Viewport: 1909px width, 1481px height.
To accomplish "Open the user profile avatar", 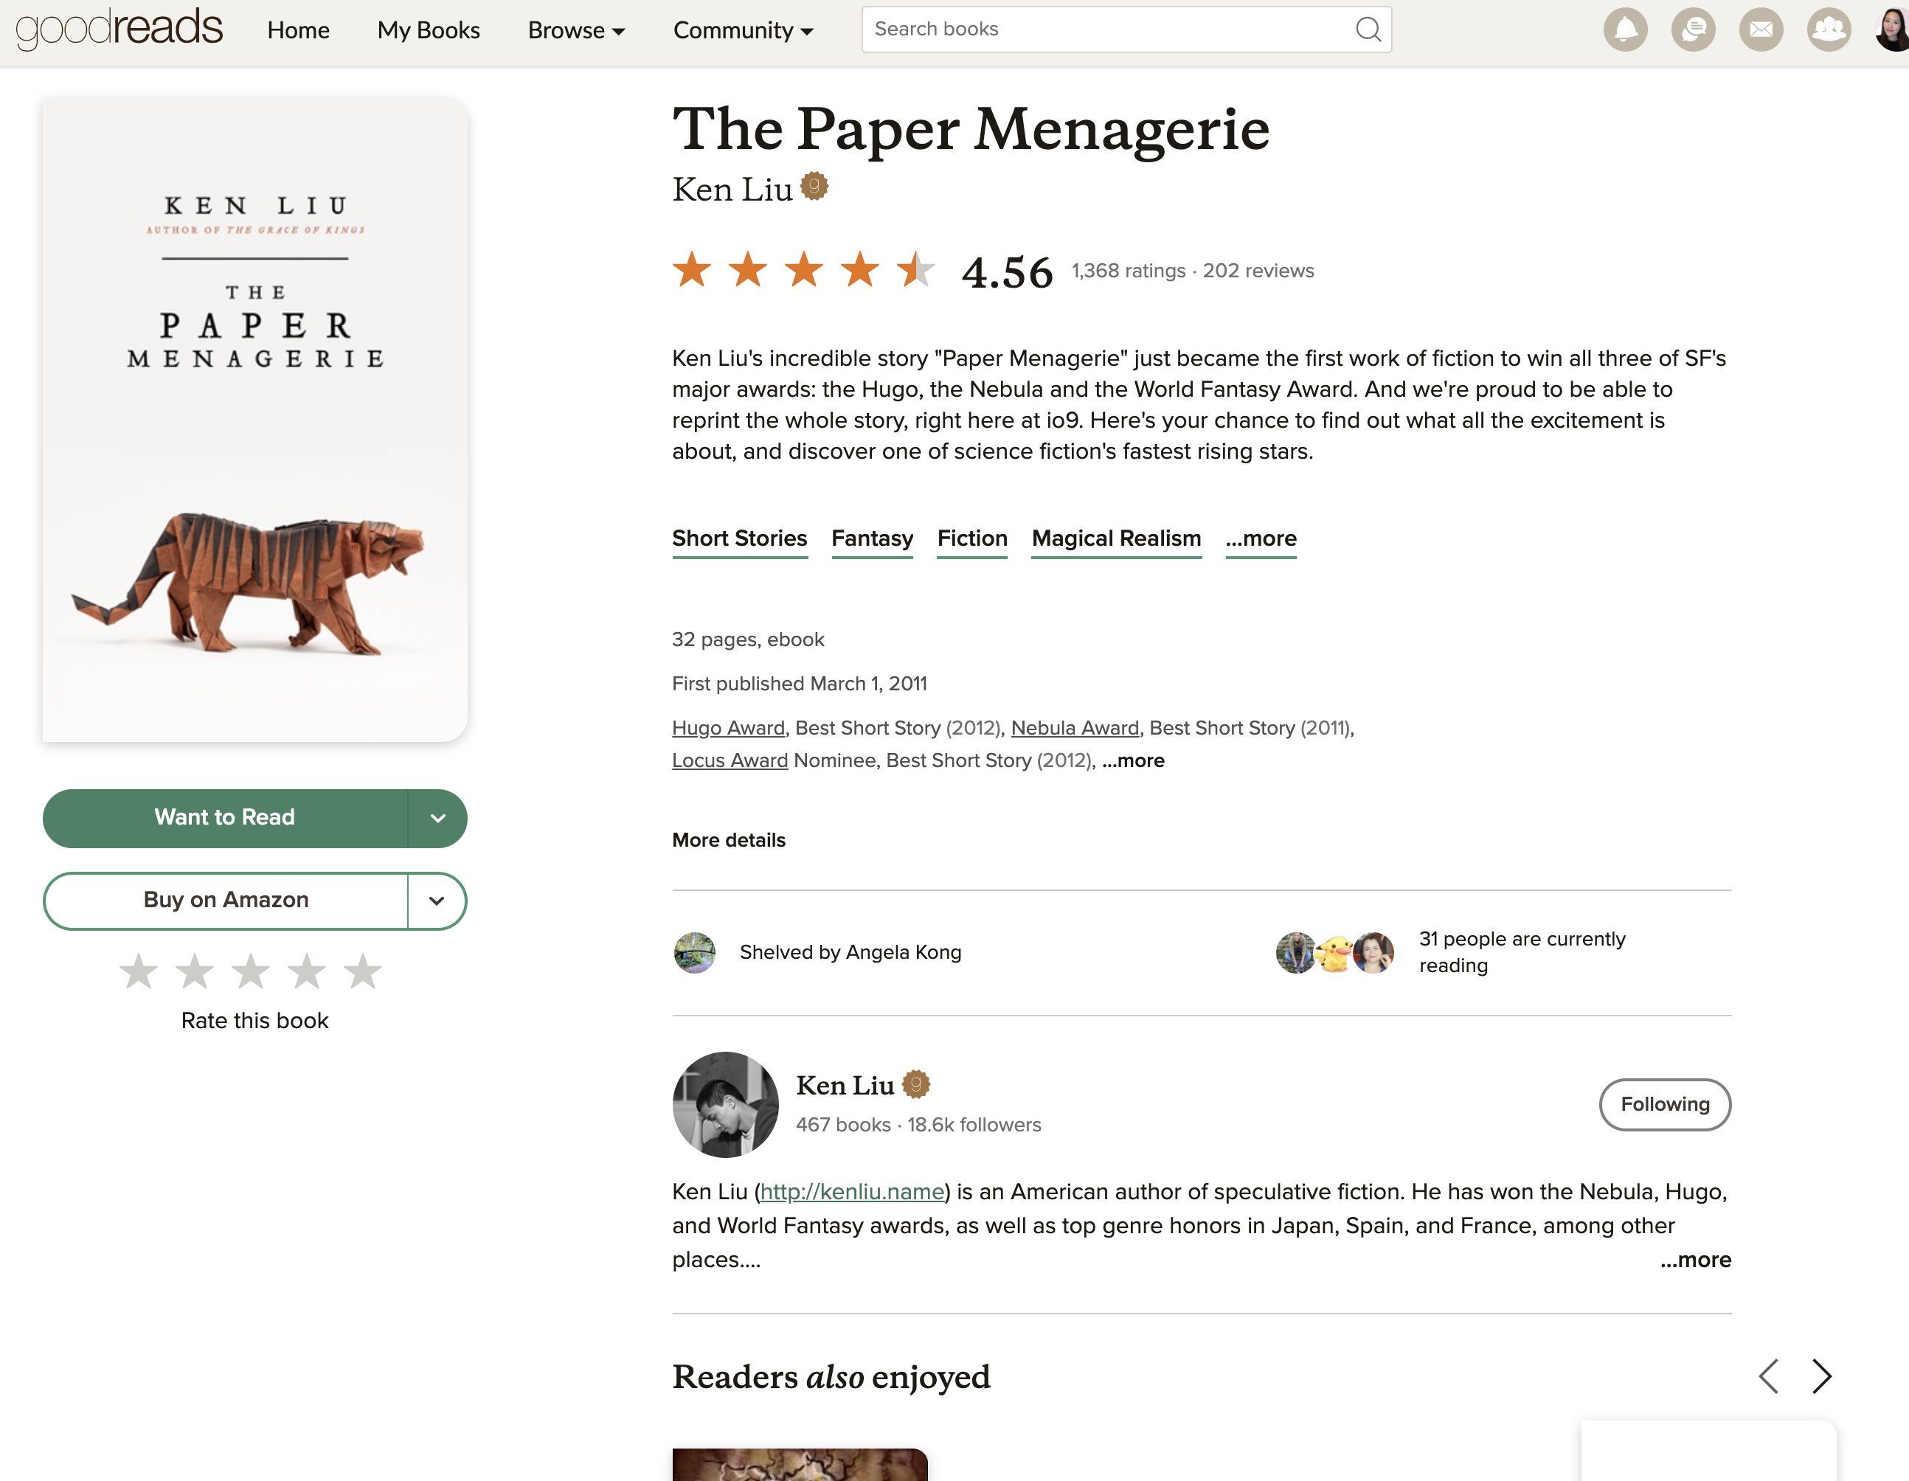I will coord(1892,30).
